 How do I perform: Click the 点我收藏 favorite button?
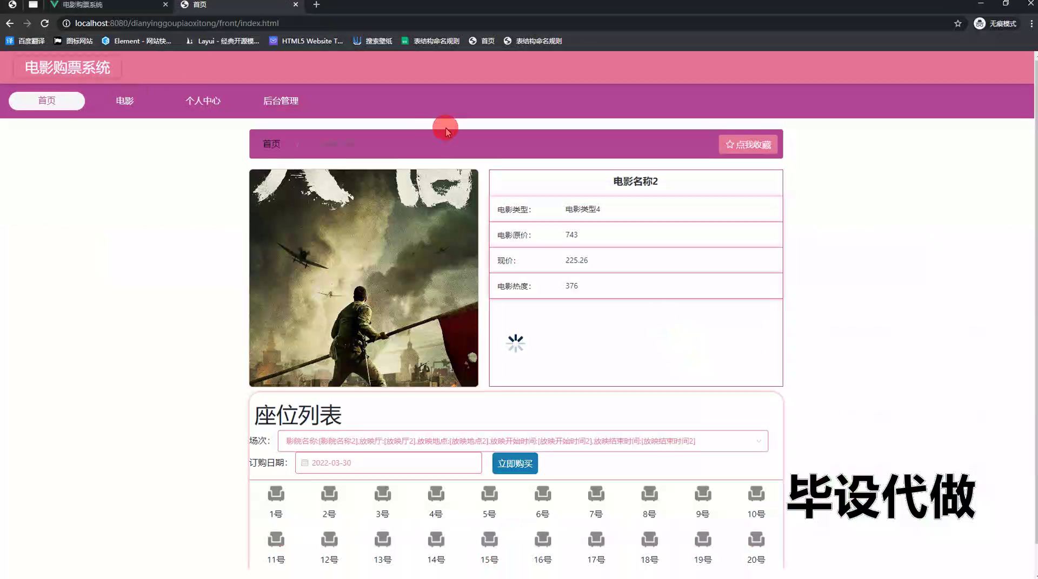[748, 144]
